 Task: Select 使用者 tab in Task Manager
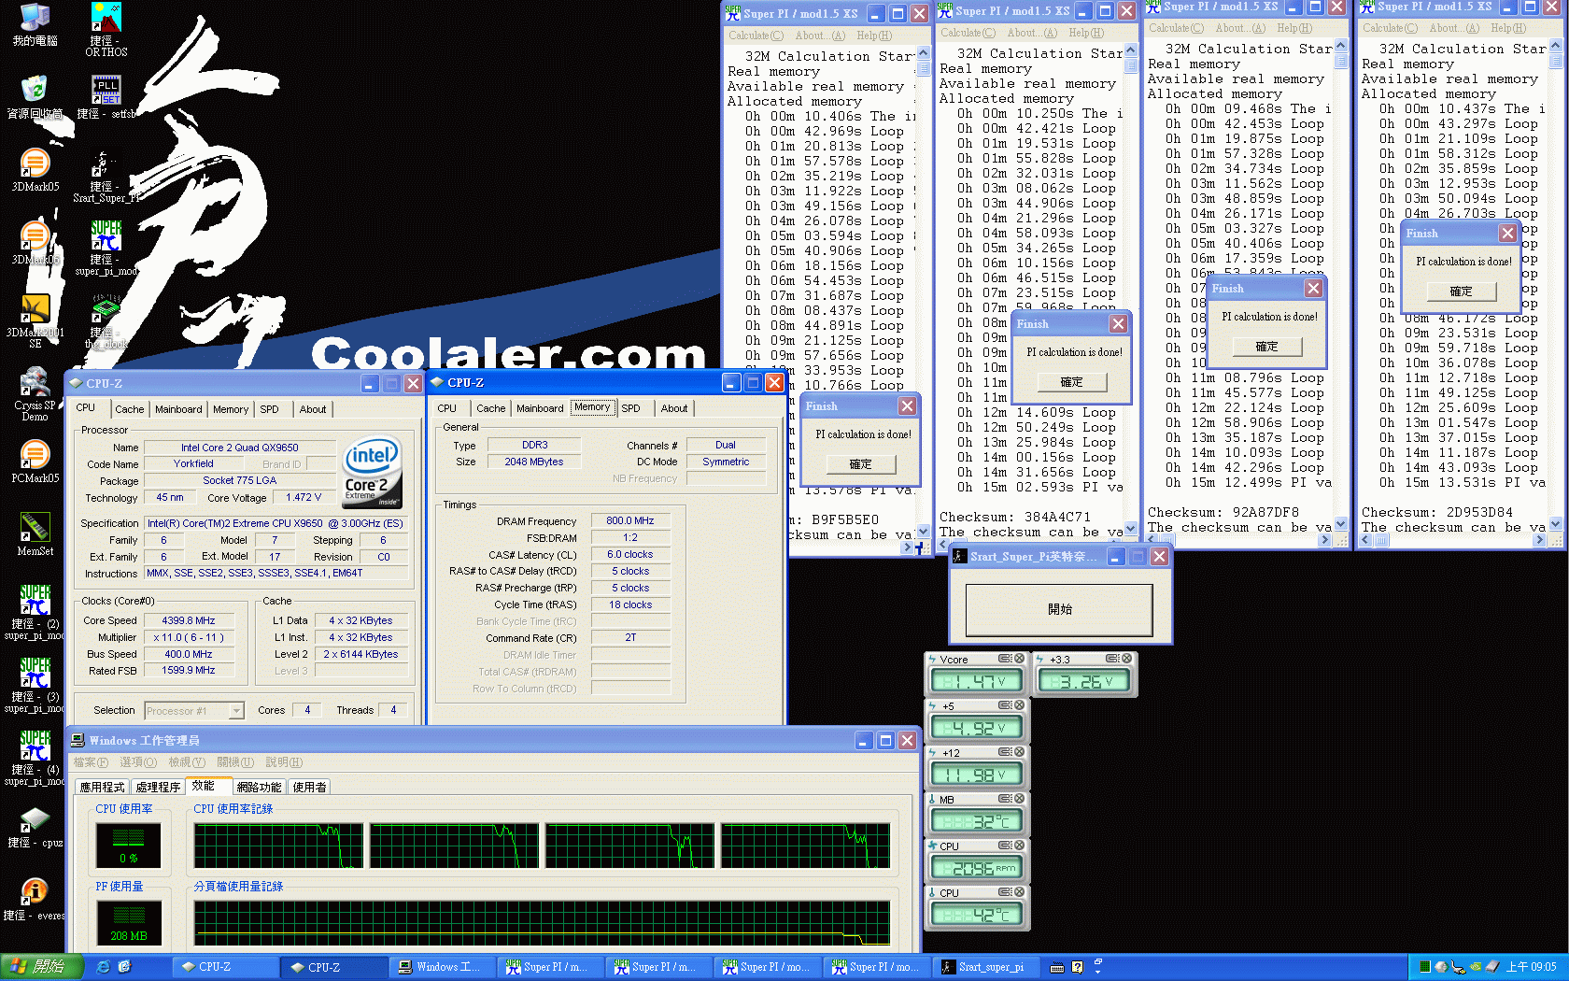(309, 787)
